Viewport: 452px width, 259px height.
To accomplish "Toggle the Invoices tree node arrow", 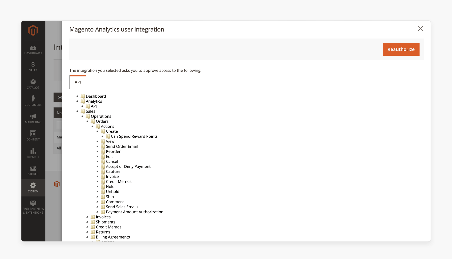I will point(88,217).
